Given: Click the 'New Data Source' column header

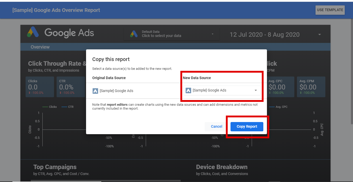Looking at the screenshot, I should click(x=197, y=78).
